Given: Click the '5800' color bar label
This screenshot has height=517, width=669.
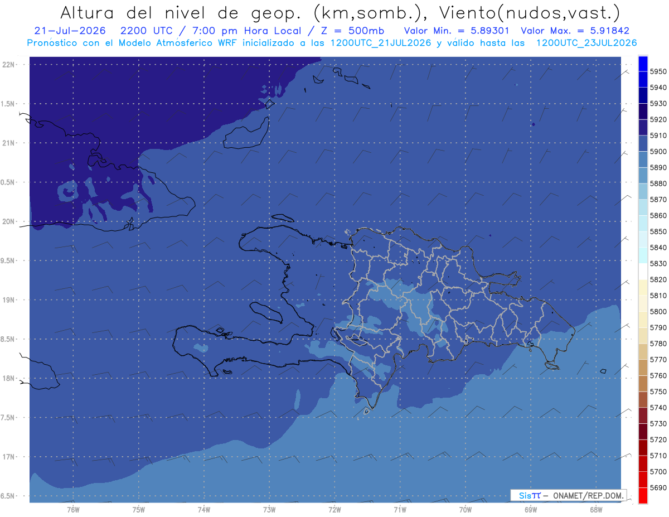Looking at the screenshot, I should (x=658, y=311).
